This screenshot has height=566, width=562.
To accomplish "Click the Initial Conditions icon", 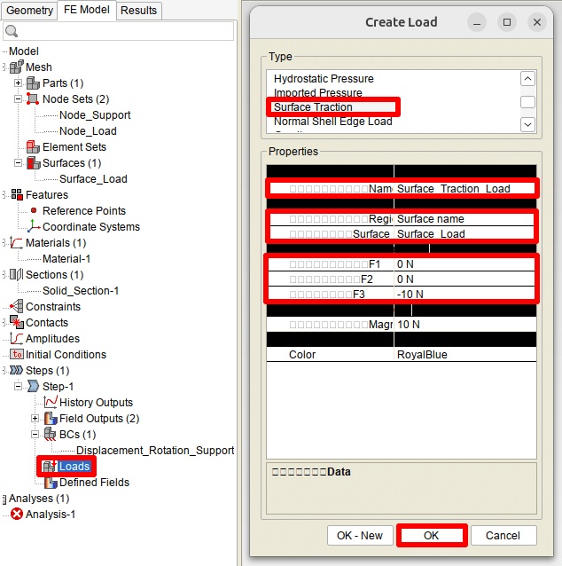I will pyautogui.click(x=17, y=354).
